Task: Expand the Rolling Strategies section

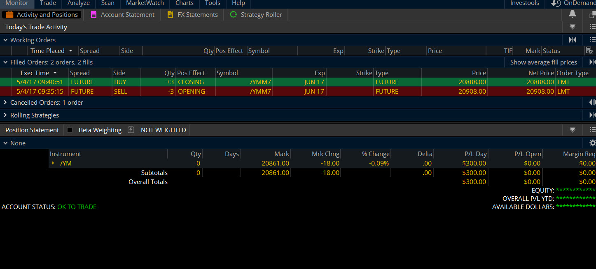Action: click(x=5, y=115)
